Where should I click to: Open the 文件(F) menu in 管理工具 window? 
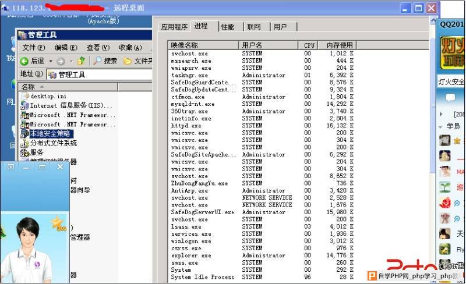click(34, 48)
